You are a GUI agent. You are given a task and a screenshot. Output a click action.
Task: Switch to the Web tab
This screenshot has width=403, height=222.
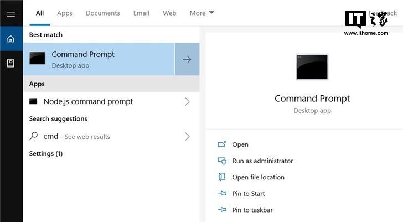coord(169,13)
